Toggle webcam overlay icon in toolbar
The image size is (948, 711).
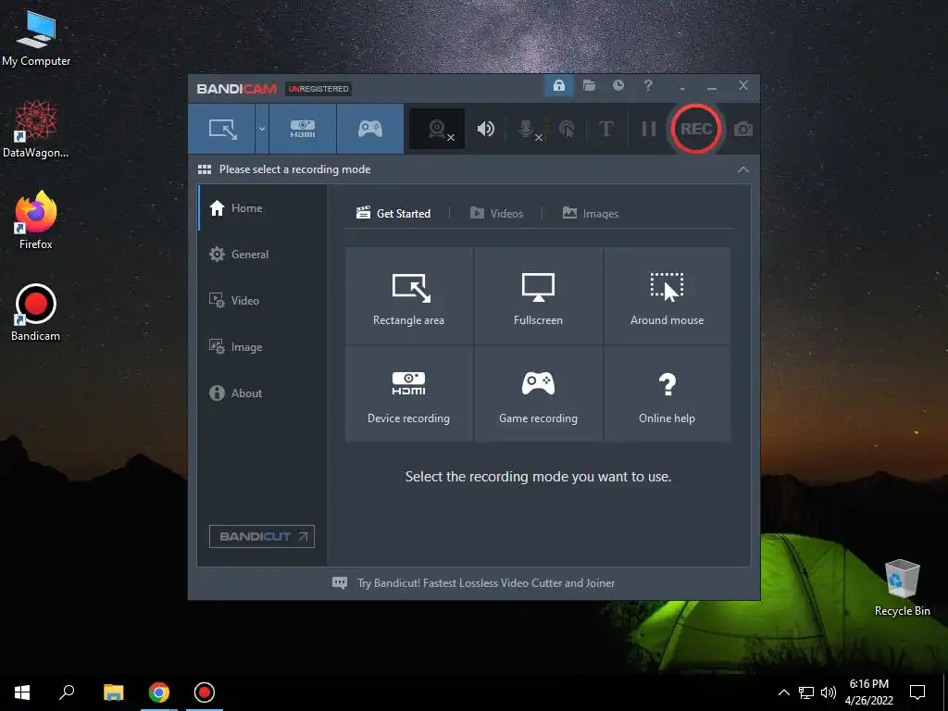[438, 129]
